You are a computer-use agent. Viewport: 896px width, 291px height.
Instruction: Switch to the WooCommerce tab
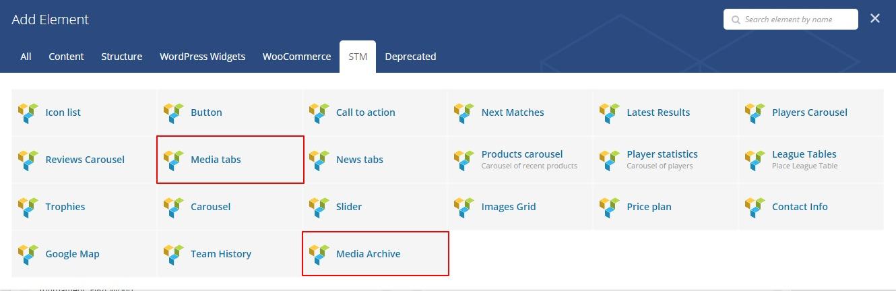(x=296, y=57)
